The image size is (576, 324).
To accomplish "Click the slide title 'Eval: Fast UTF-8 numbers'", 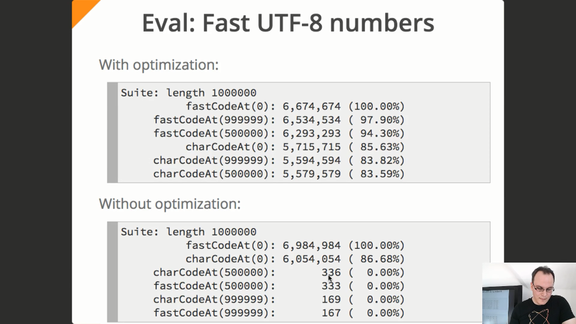I will [288, 23].
